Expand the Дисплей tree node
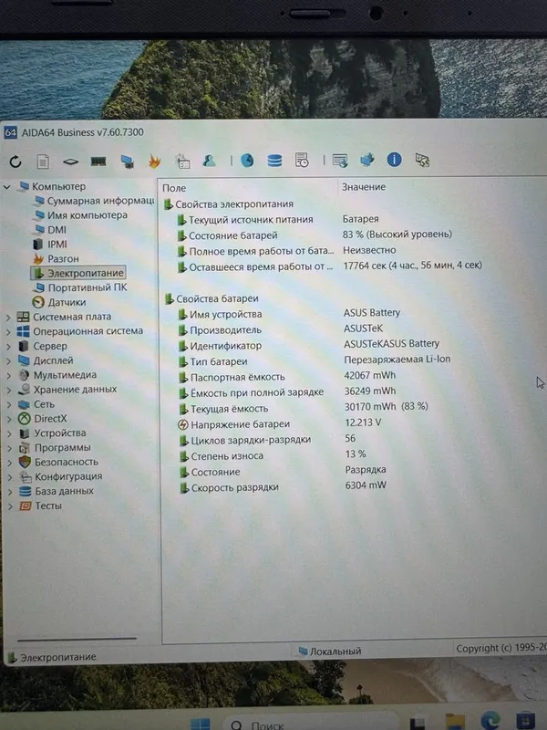This screenshot has height=730, width=547. point(8,360)
